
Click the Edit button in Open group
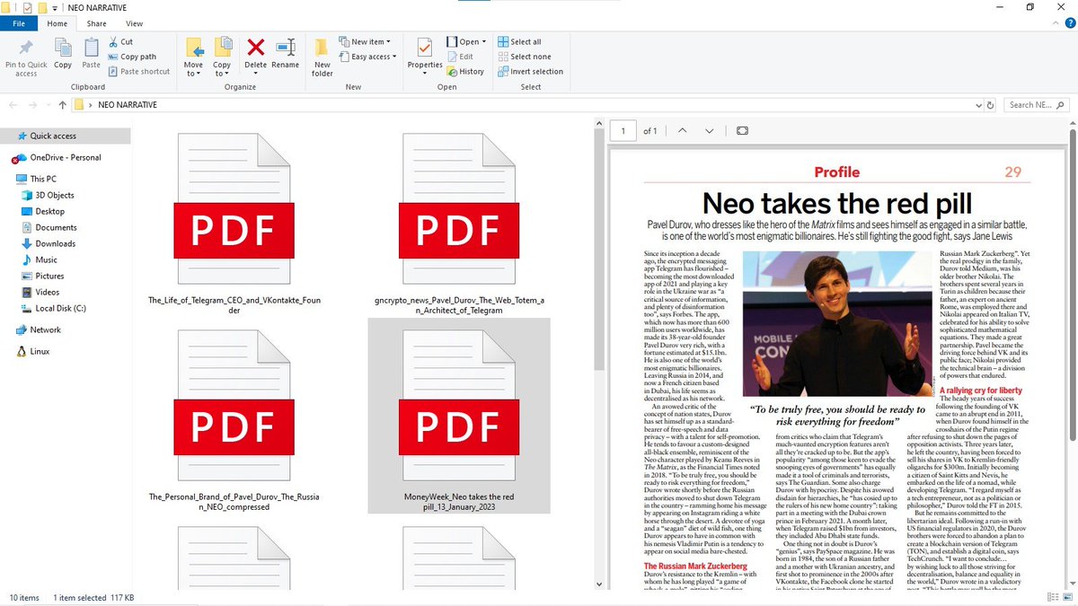pyautogui.click(x=459, y=57)
